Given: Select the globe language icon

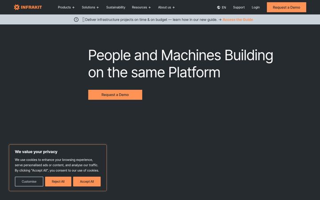Looking at the screenshot, I should point(219,8).
